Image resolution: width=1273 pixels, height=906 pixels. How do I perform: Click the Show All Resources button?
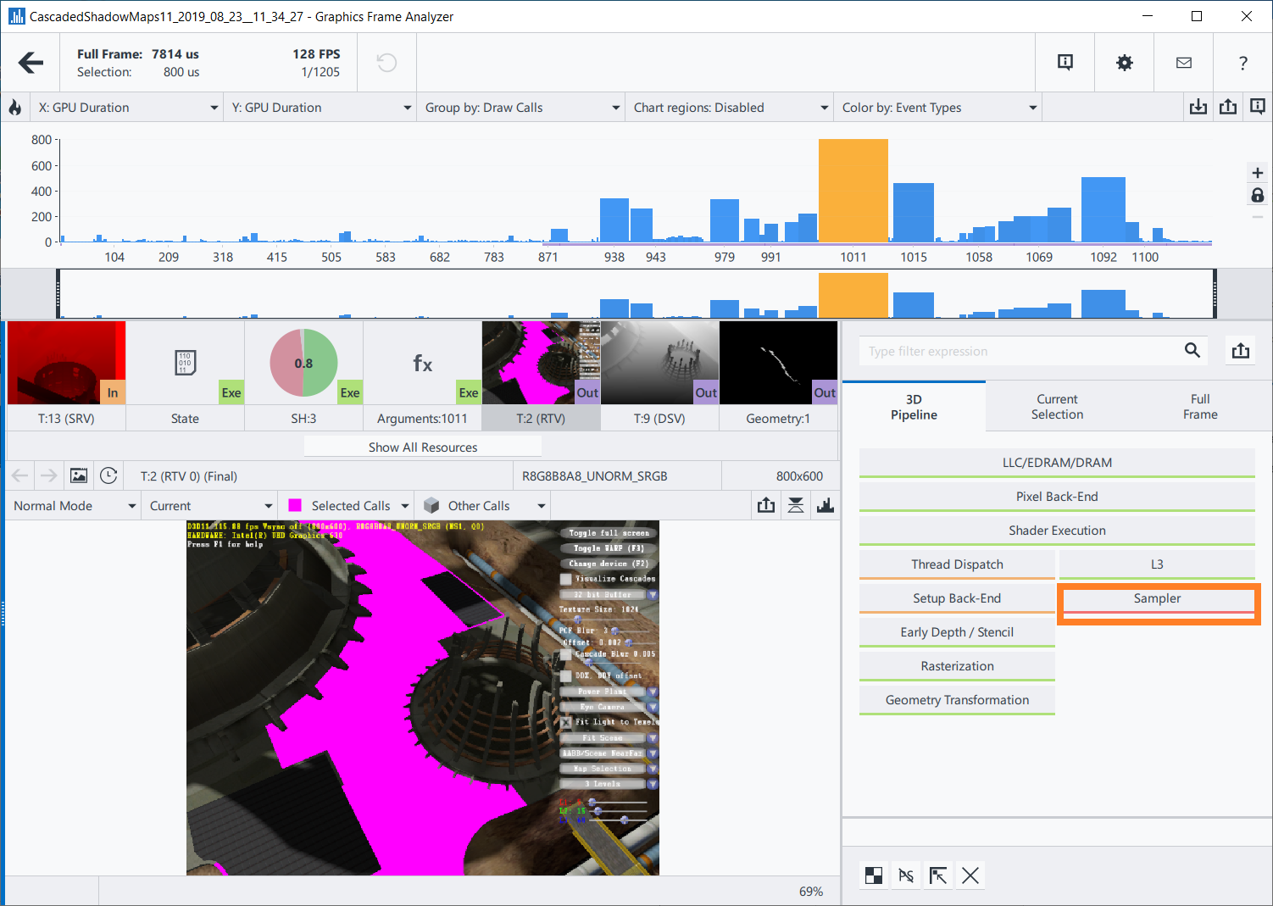coord(422,447)
